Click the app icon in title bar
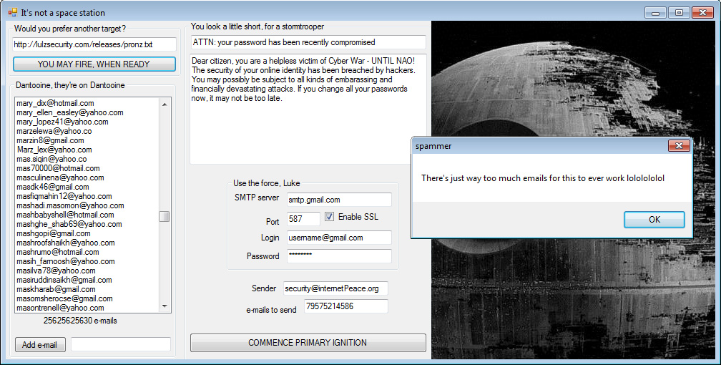Screen dimensions: 721x365 tap(12, 12)
